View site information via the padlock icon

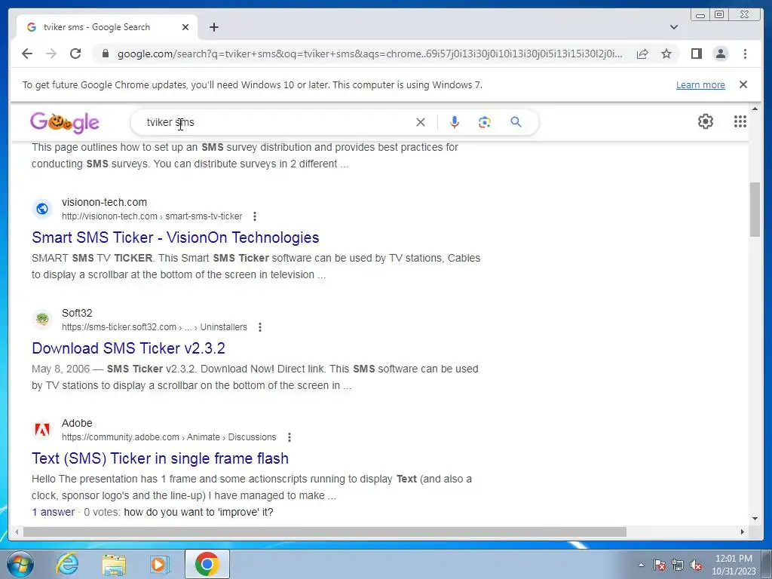tap(105, 54)
